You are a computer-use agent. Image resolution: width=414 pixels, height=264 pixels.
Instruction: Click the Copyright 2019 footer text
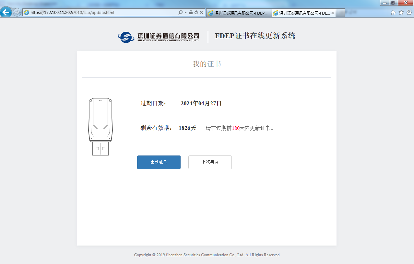207,255
